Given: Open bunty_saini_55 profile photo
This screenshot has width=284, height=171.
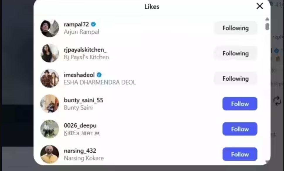Looking at the screenshot, I should (x=50, y=103).
